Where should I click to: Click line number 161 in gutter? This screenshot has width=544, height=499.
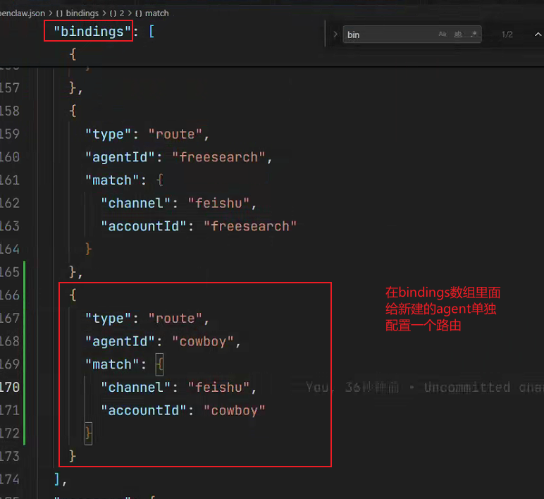10,180
